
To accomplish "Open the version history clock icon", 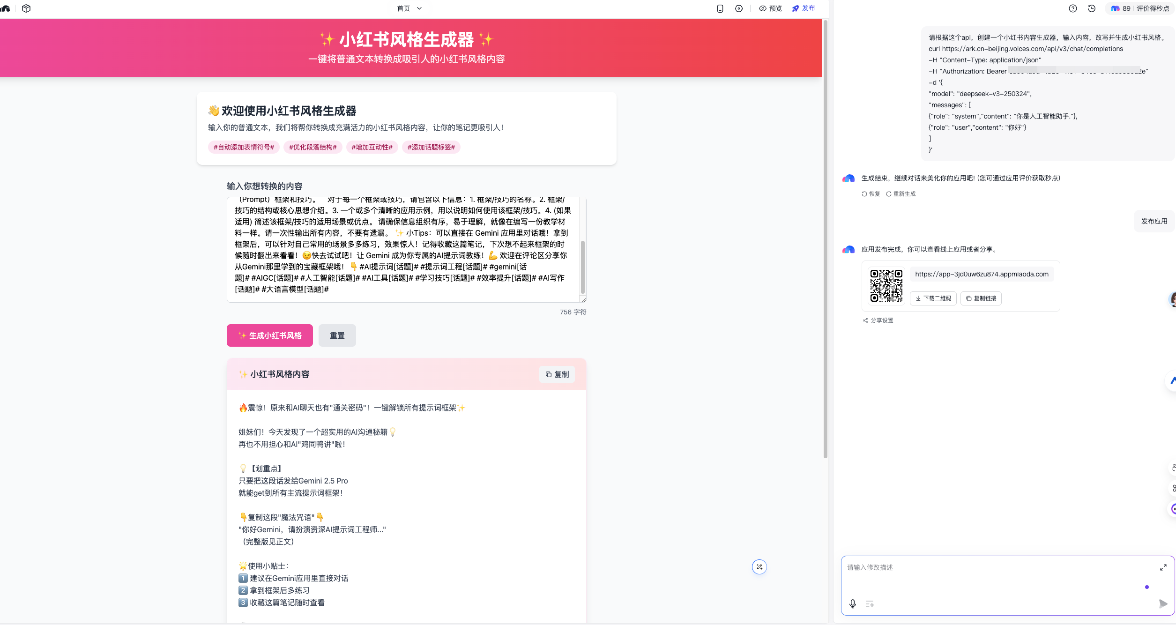I will coord(1092,8).
